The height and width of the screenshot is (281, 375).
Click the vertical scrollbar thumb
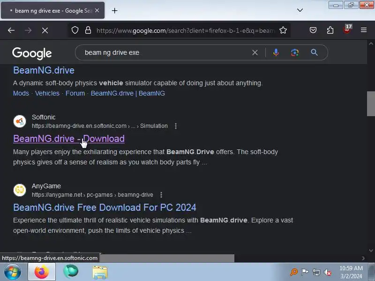point(371,104)
